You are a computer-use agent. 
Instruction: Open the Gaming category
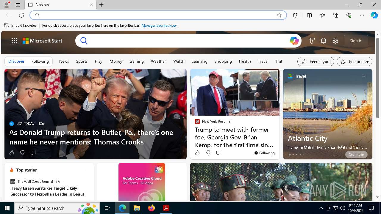coord(137,61)
